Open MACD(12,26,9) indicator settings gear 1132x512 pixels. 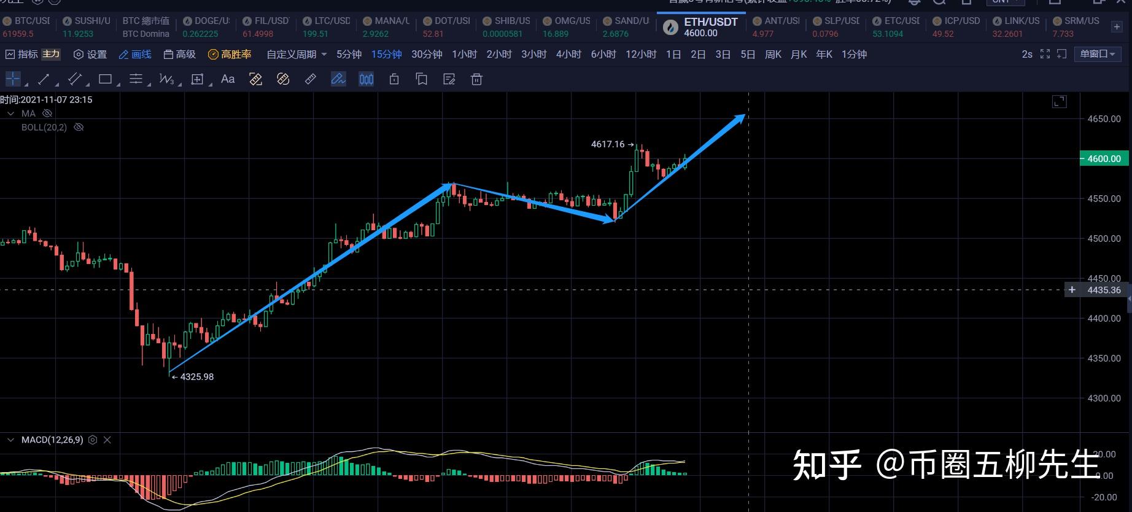click(93, 440)
